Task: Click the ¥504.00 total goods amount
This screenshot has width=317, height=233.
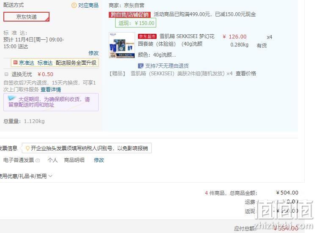Action: [287, 193]
